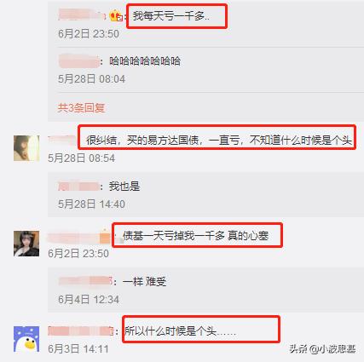Viewport: 364px width, 362px height.
Task: Click username before 一样 难受 reply
Action: 85,281
